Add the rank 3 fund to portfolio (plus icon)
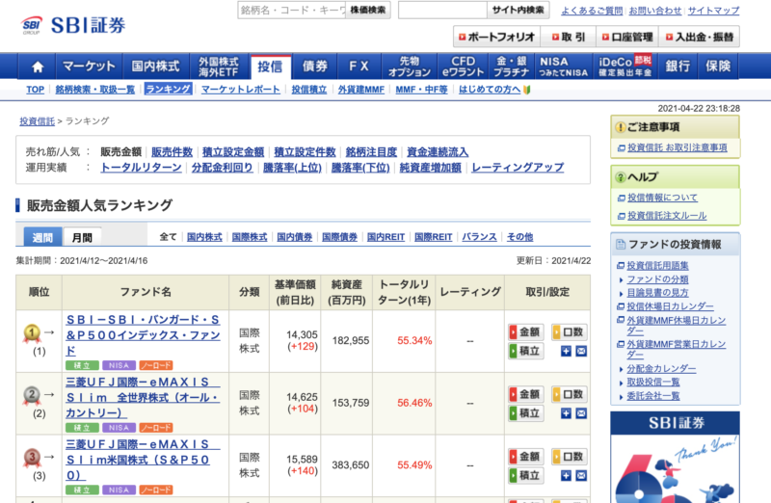The image size is (771, 503). click(x=566, y=475)
